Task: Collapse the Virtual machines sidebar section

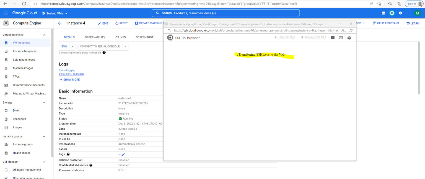Action: coord(44,34)
